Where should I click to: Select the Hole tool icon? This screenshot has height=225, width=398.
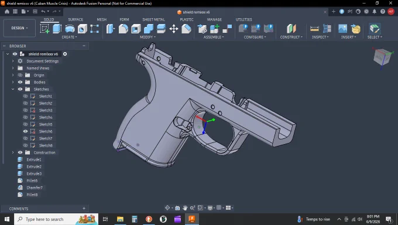[83, 29]
